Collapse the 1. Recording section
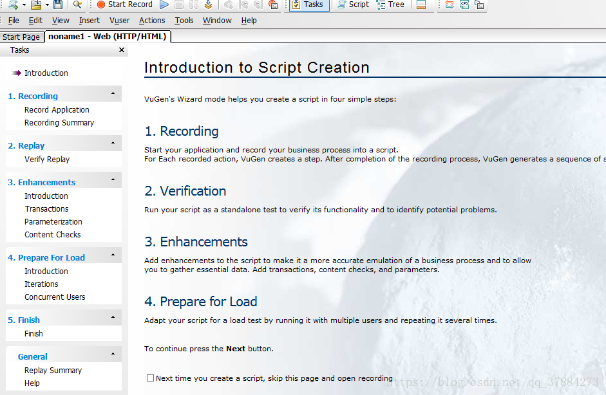 pos(113,95)
